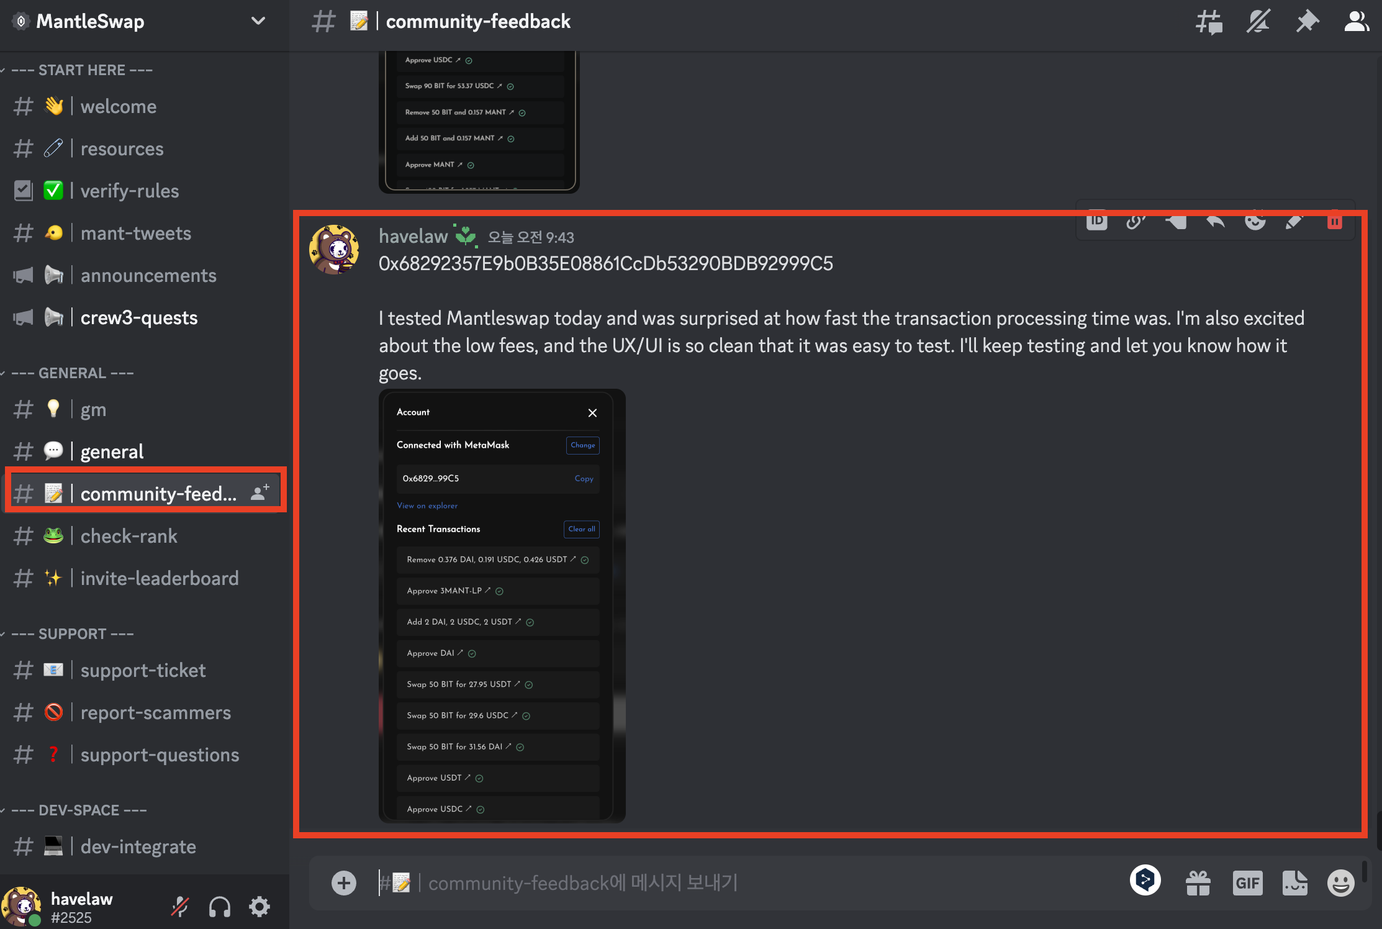Screen dimensions: 1382x929
Task: Open the sticker picker
Action: 1294,882
